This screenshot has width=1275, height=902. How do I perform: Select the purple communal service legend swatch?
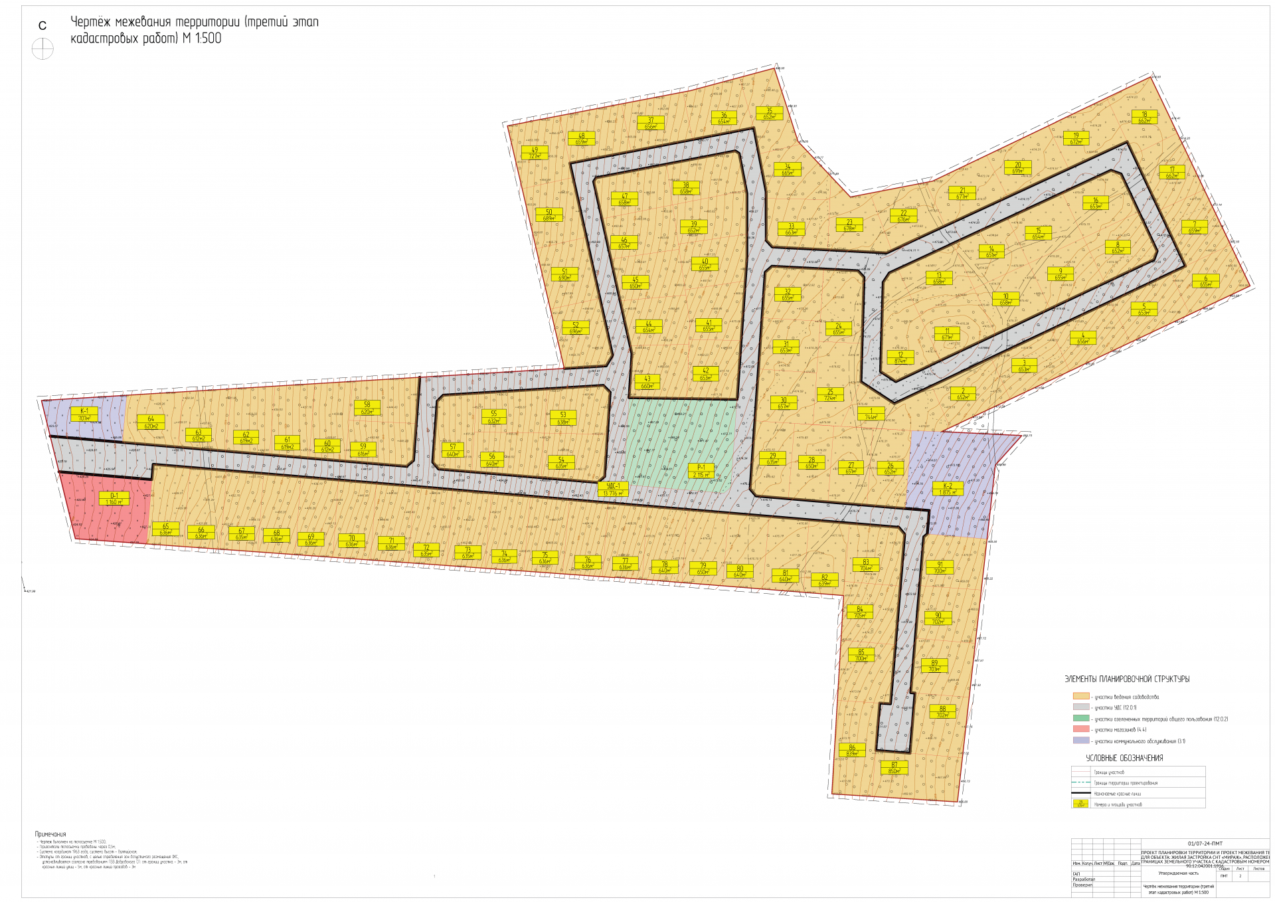click(1081, 740)
